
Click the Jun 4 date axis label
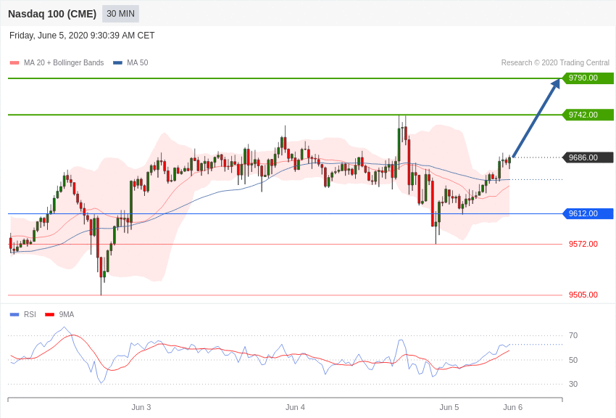click(x=295, y=407)
